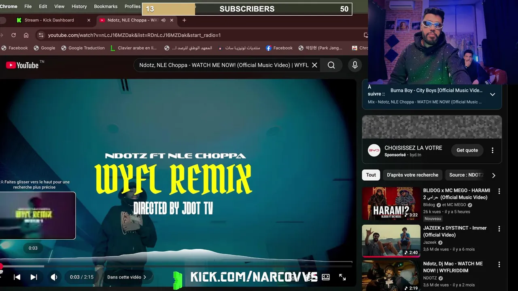Screen dimensions: 518x291
Task: Open the options for Ndotz, Dj Mac video
Action: click(x=499, y=264)
